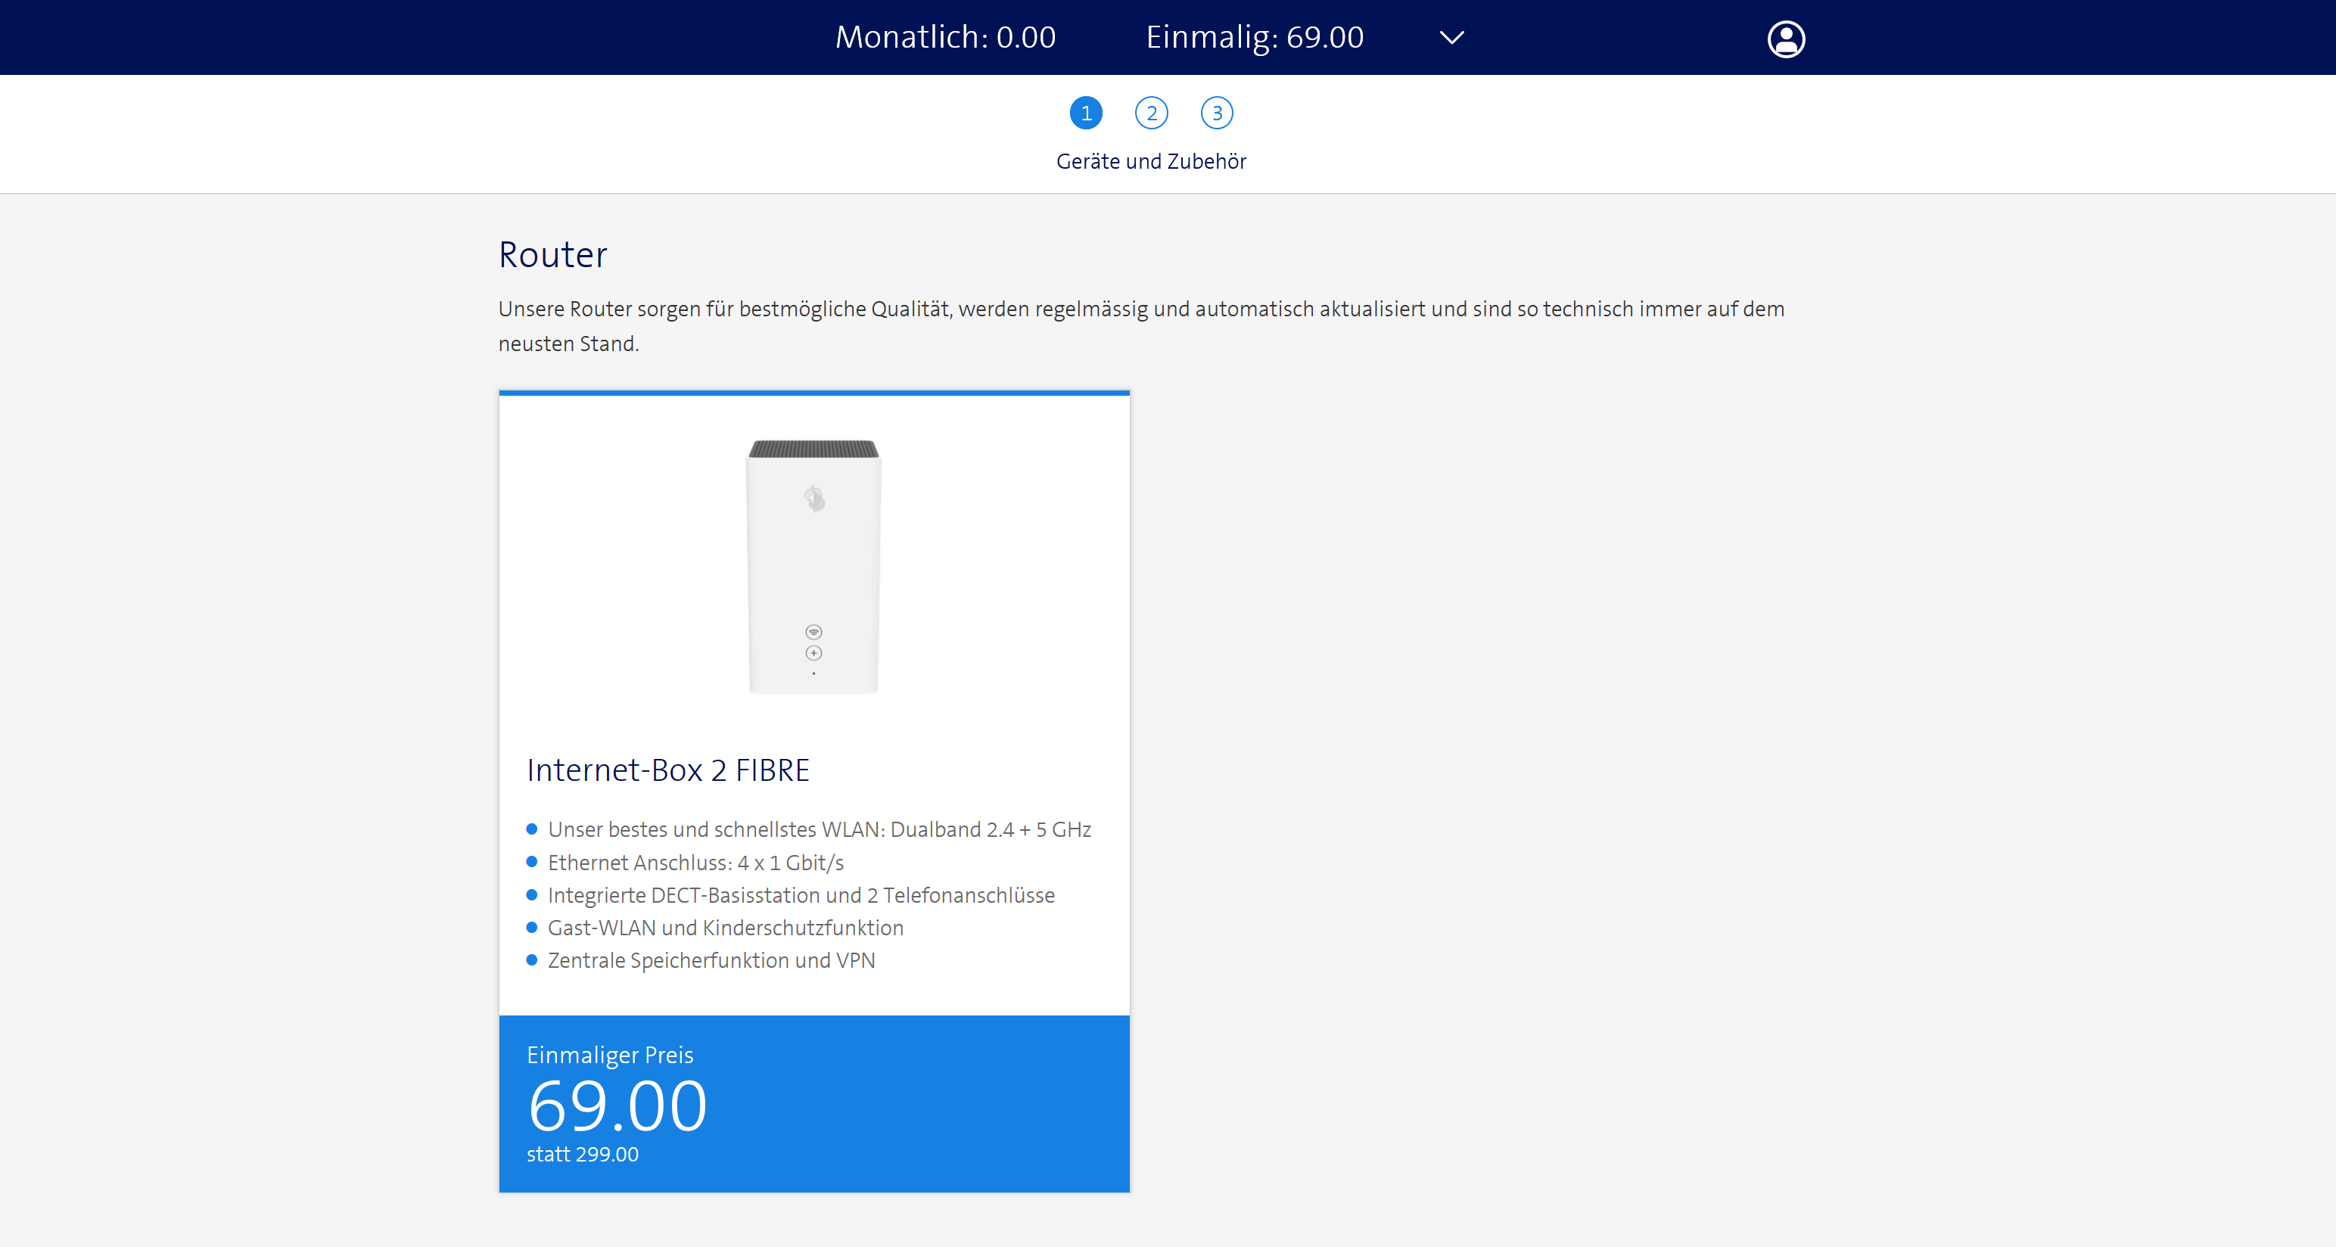Click the Monatlich: 0.00 total
This screenshot has height=1247, width=2336.
click(x=945, y=37)
